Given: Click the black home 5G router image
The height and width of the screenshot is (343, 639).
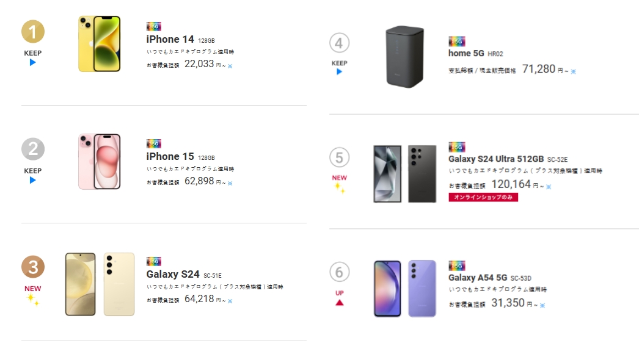Looking at the screenshot, I should [x=404, y=56].
